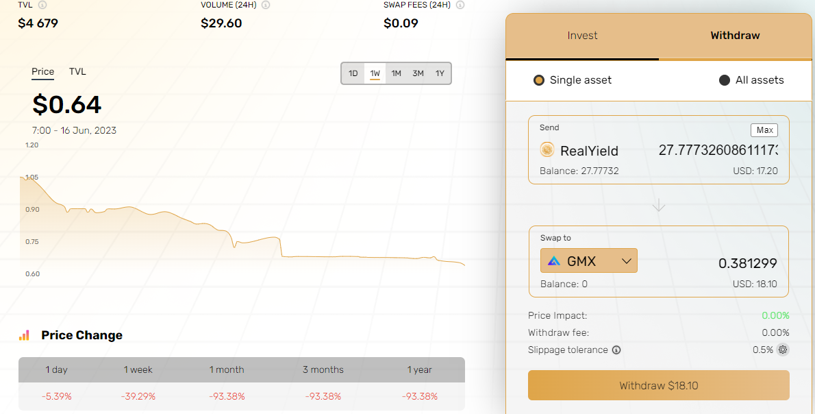Click the 0.5% slippage value

762,350
